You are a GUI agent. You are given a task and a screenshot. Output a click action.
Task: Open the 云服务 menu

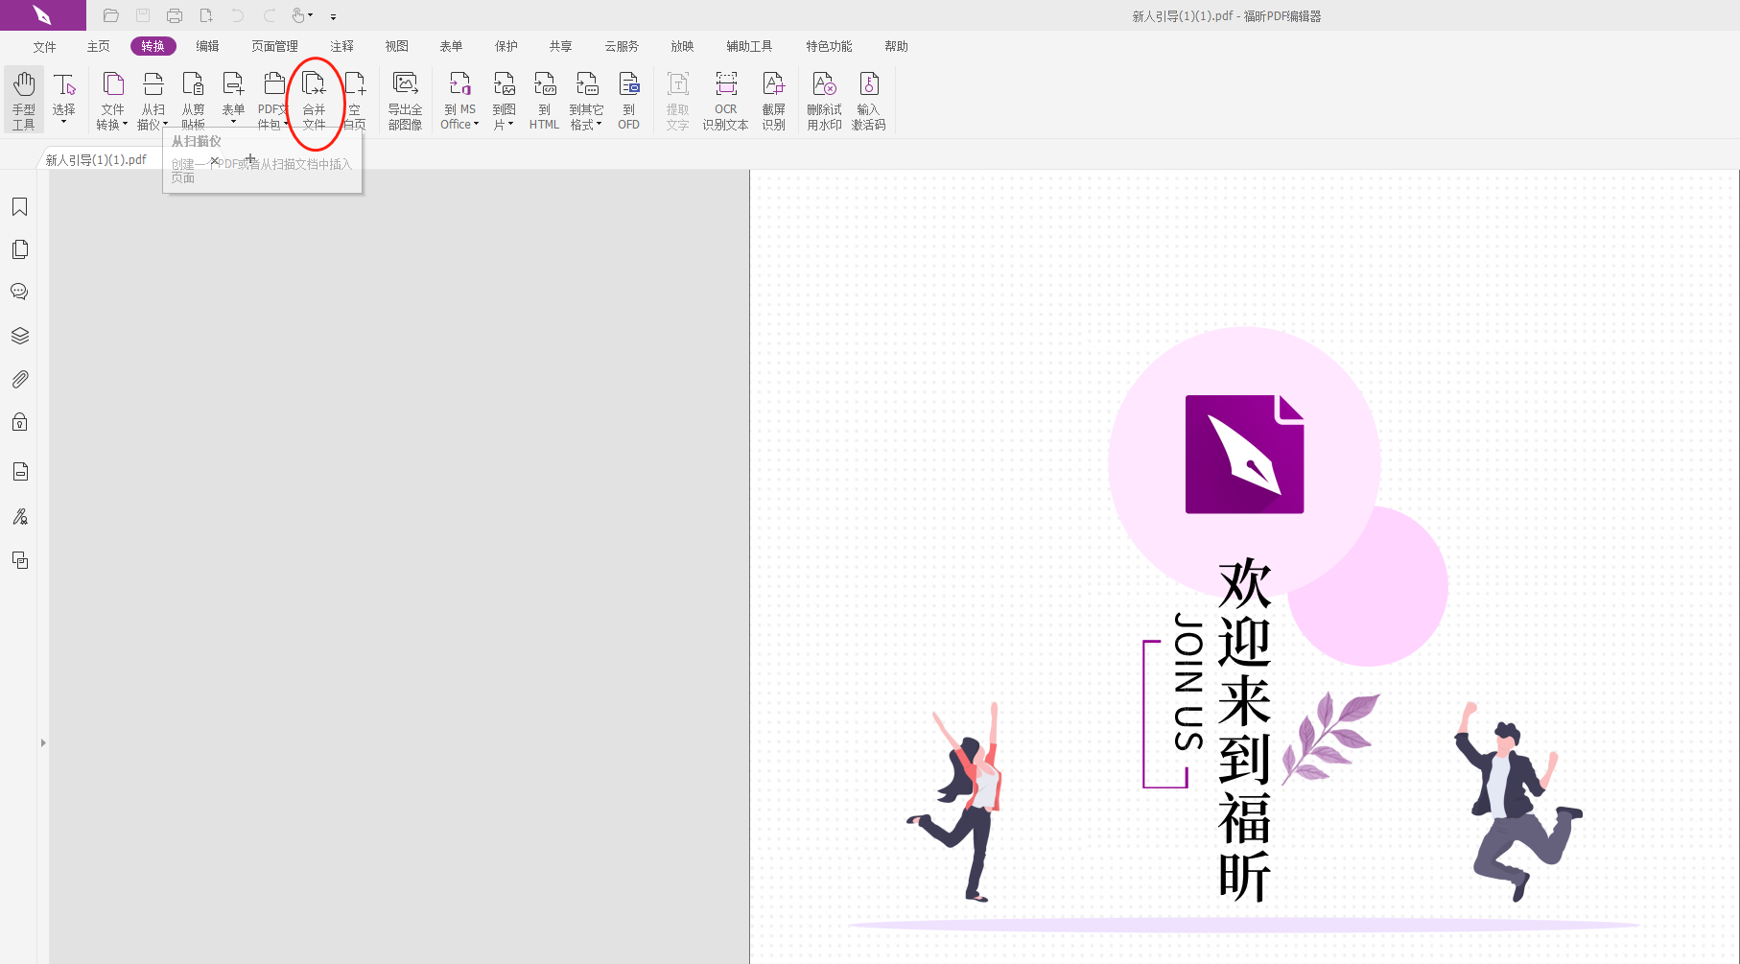[622, 45]
